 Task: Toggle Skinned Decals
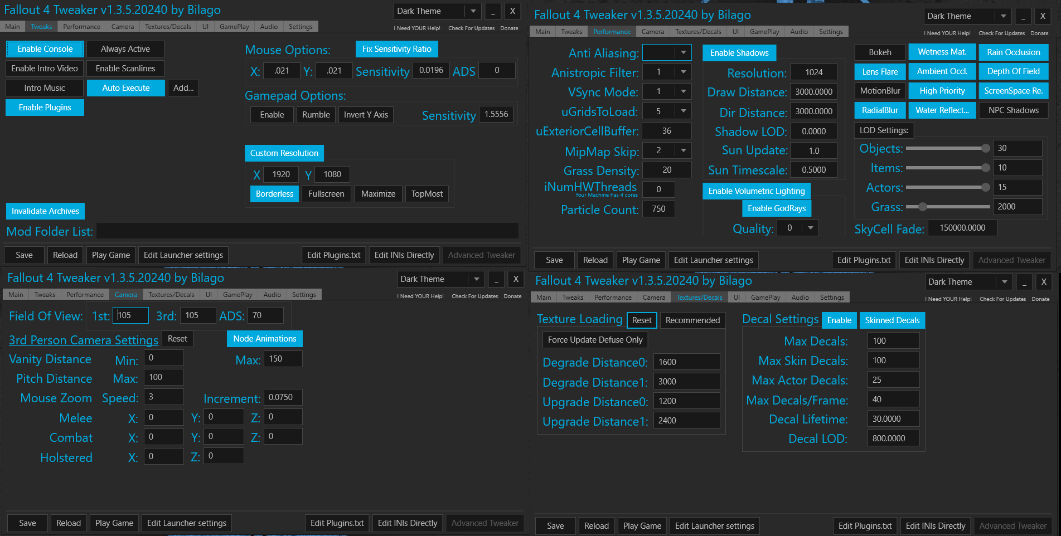[x=892, y=320]
